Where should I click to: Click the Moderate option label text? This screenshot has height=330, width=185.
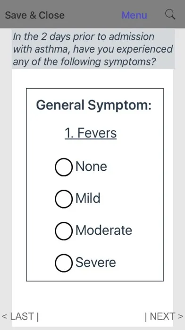tap(104, 230)
